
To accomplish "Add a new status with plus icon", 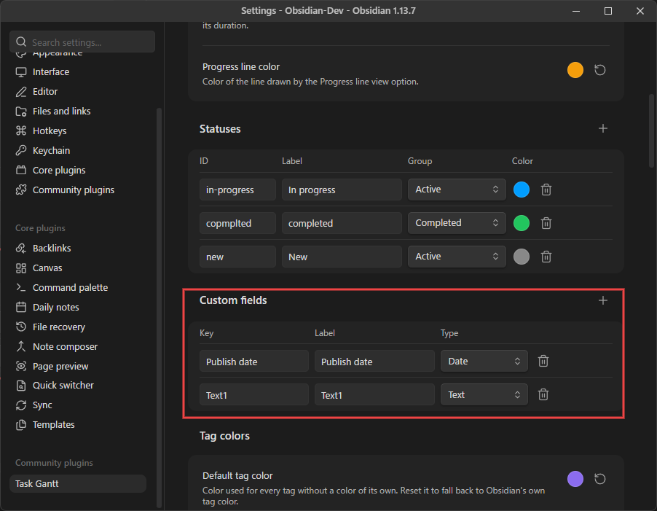I will point(602,129).
